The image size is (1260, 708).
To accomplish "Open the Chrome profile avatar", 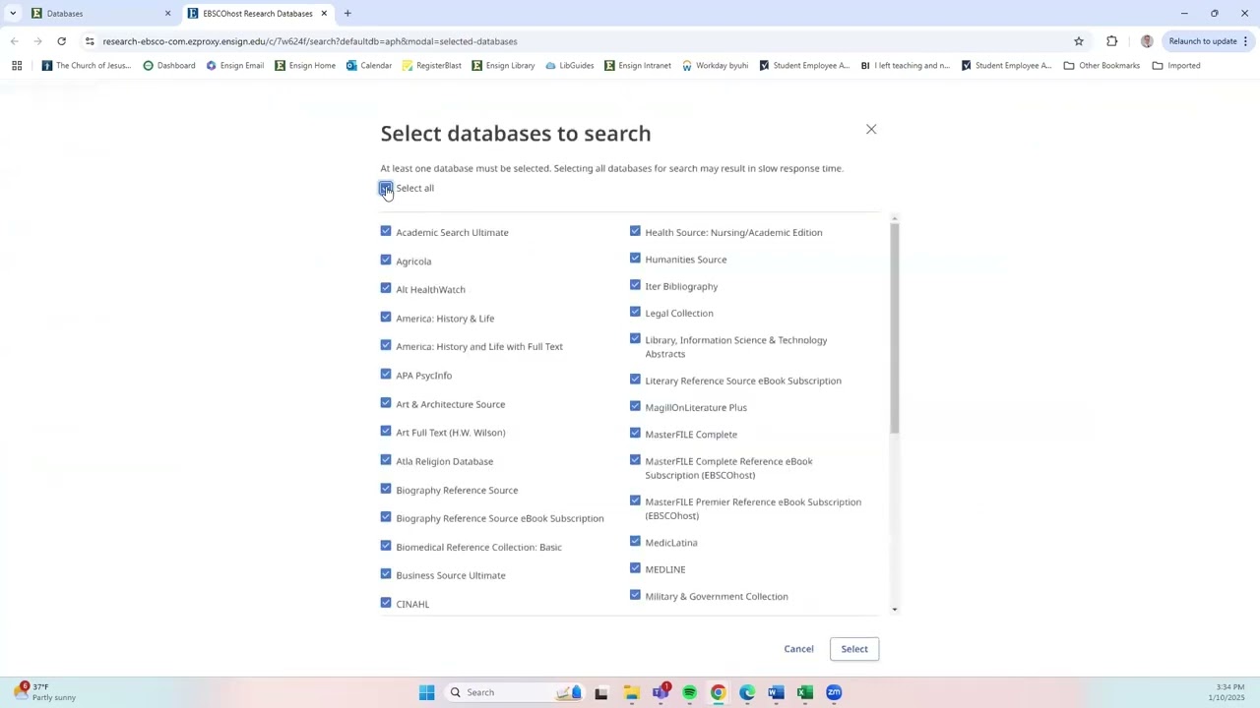I will pos(1147,41).
